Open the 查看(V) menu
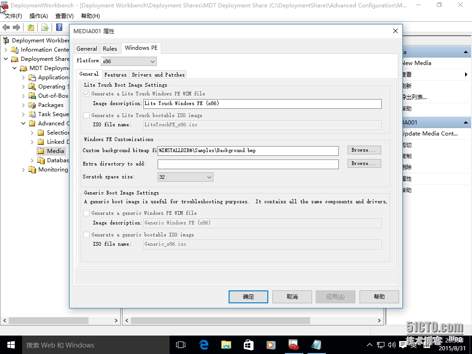Viewport: 472px width, 354px height. click(65, 16)
